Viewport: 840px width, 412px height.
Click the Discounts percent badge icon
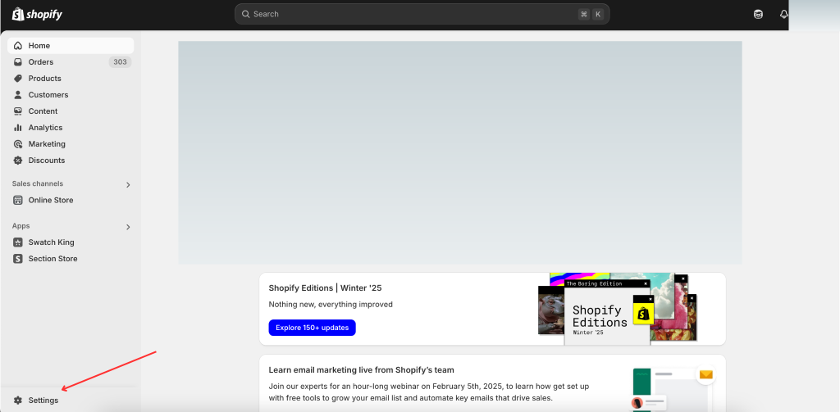18,161
